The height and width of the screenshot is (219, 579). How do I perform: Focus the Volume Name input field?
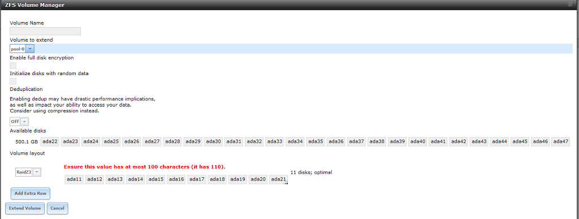coord(45,32)
